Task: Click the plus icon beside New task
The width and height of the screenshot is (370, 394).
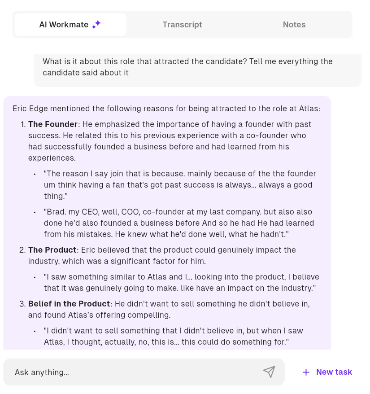Action: coord(306,372)
